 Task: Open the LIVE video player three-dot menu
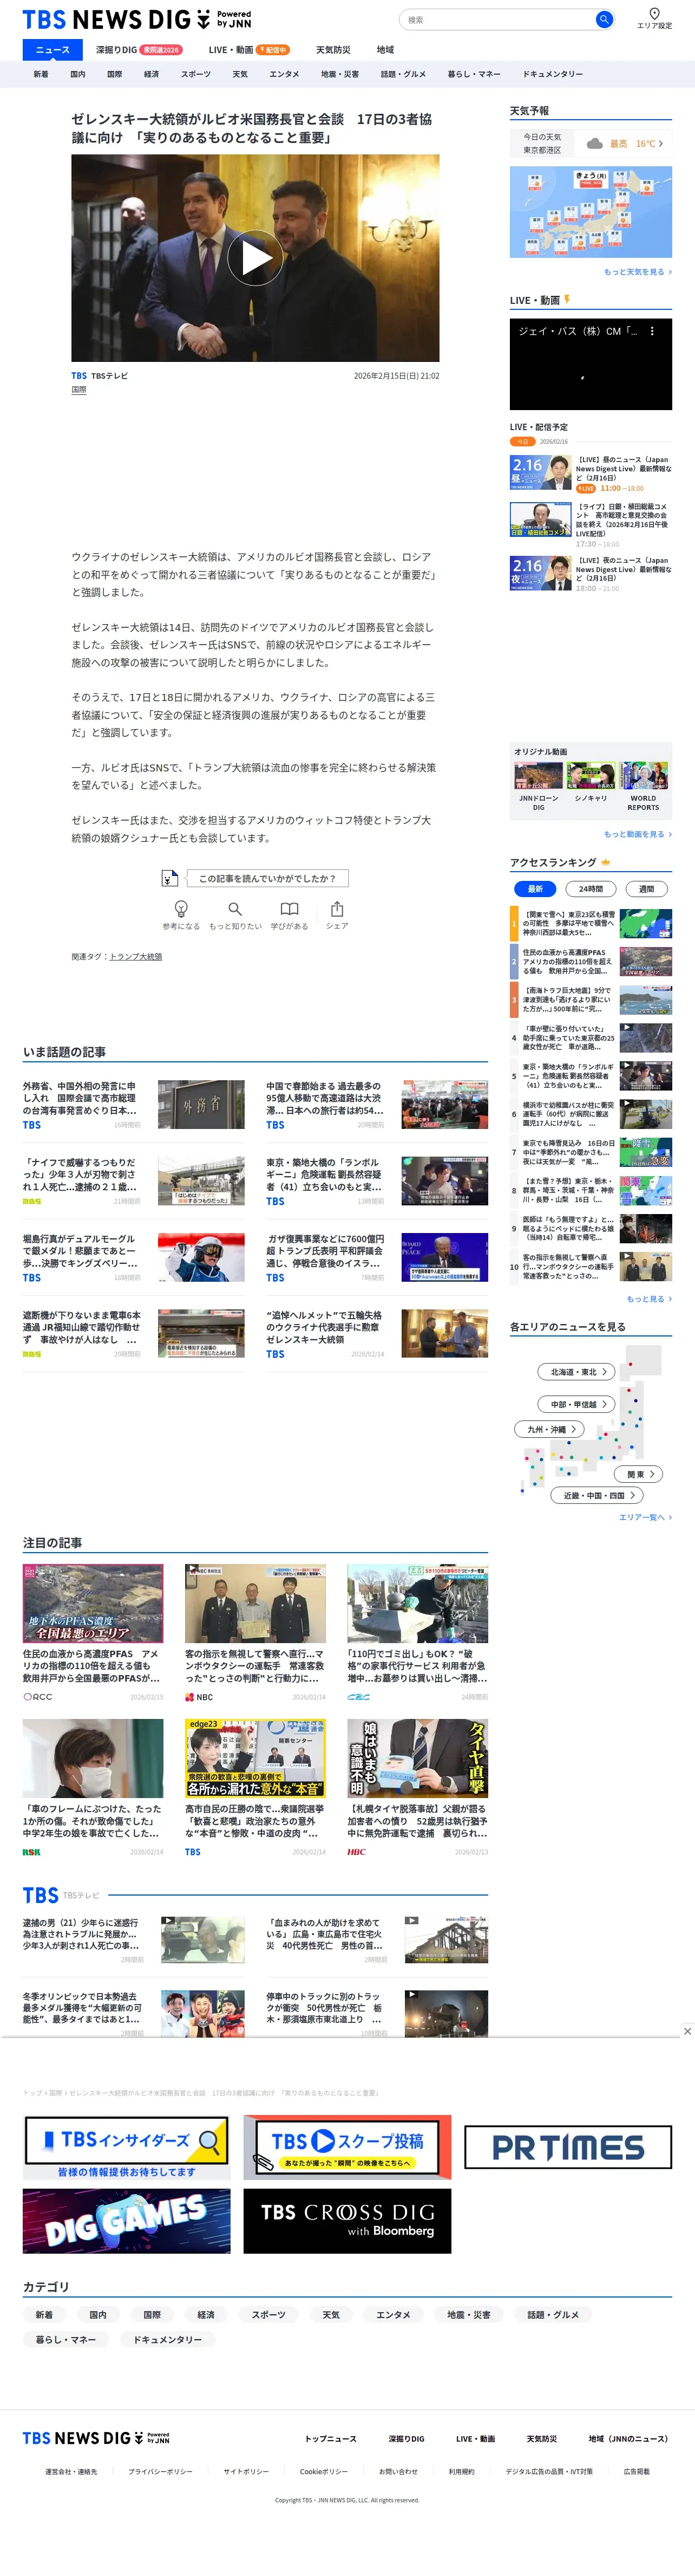[x=652, y=331]
